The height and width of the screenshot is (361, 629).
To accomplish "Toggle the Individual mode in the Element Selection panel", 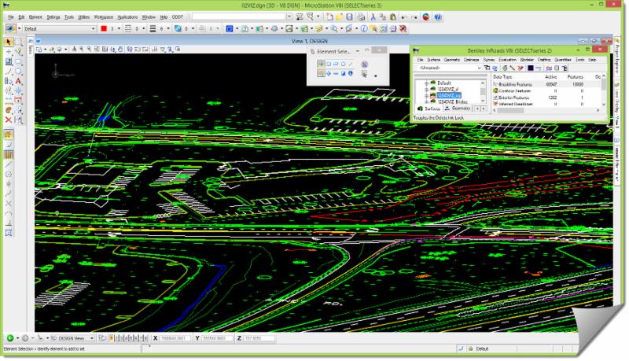I will click(322, 64).
